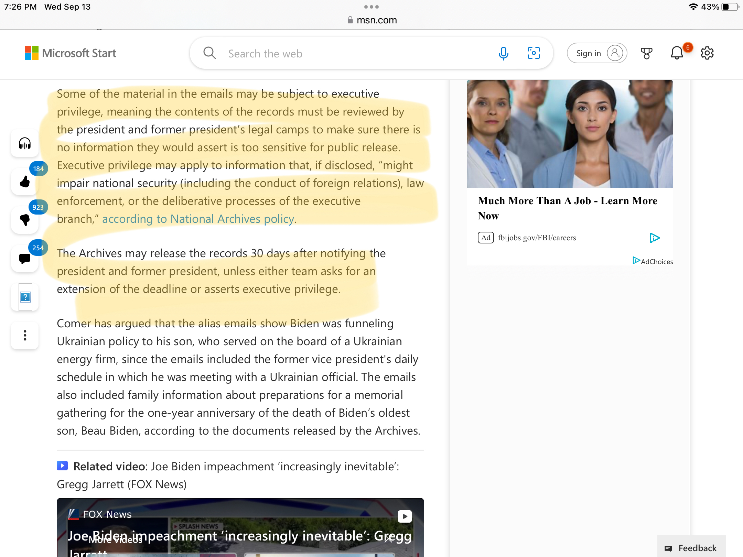Click the Sign in button

coord(597,53)
